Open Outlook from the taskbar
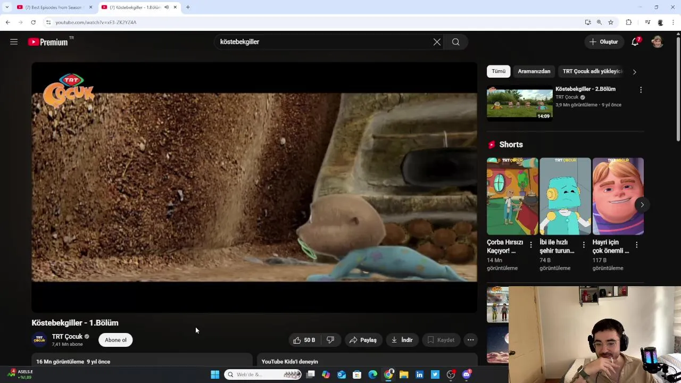 click(x=342, y=374)
